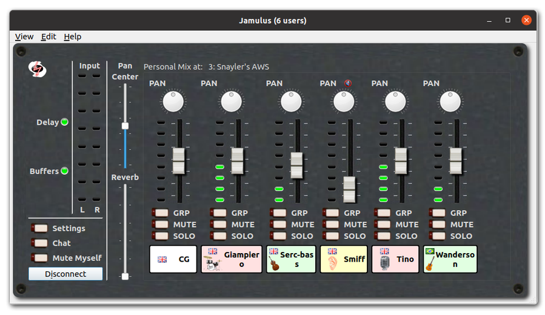Screen dimensions: 545x315
Task: Mute the Giampiero channel
Action: (219, 225)
